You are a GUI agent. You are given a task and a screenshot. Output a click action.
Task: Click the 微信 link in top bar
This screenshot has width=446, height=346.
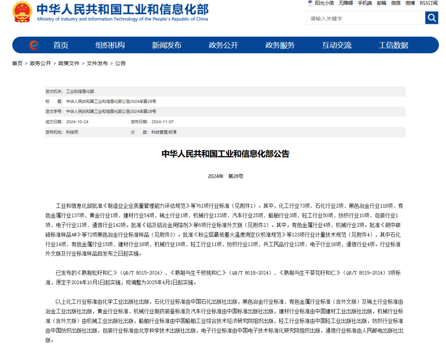click(396, 3)
